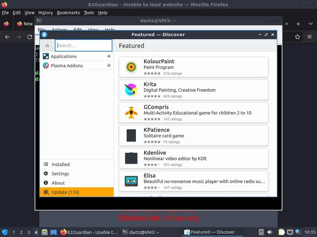Screen dimensions: 317x237
Task: Click the volume icon in system tray
Action: 270,232
